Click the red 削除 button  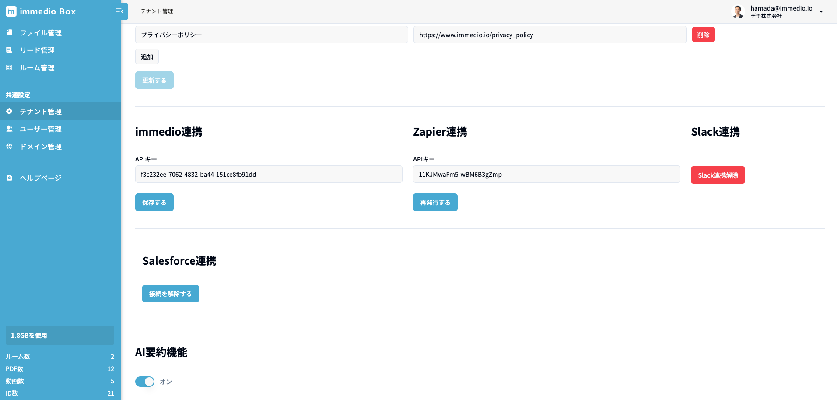703,35
